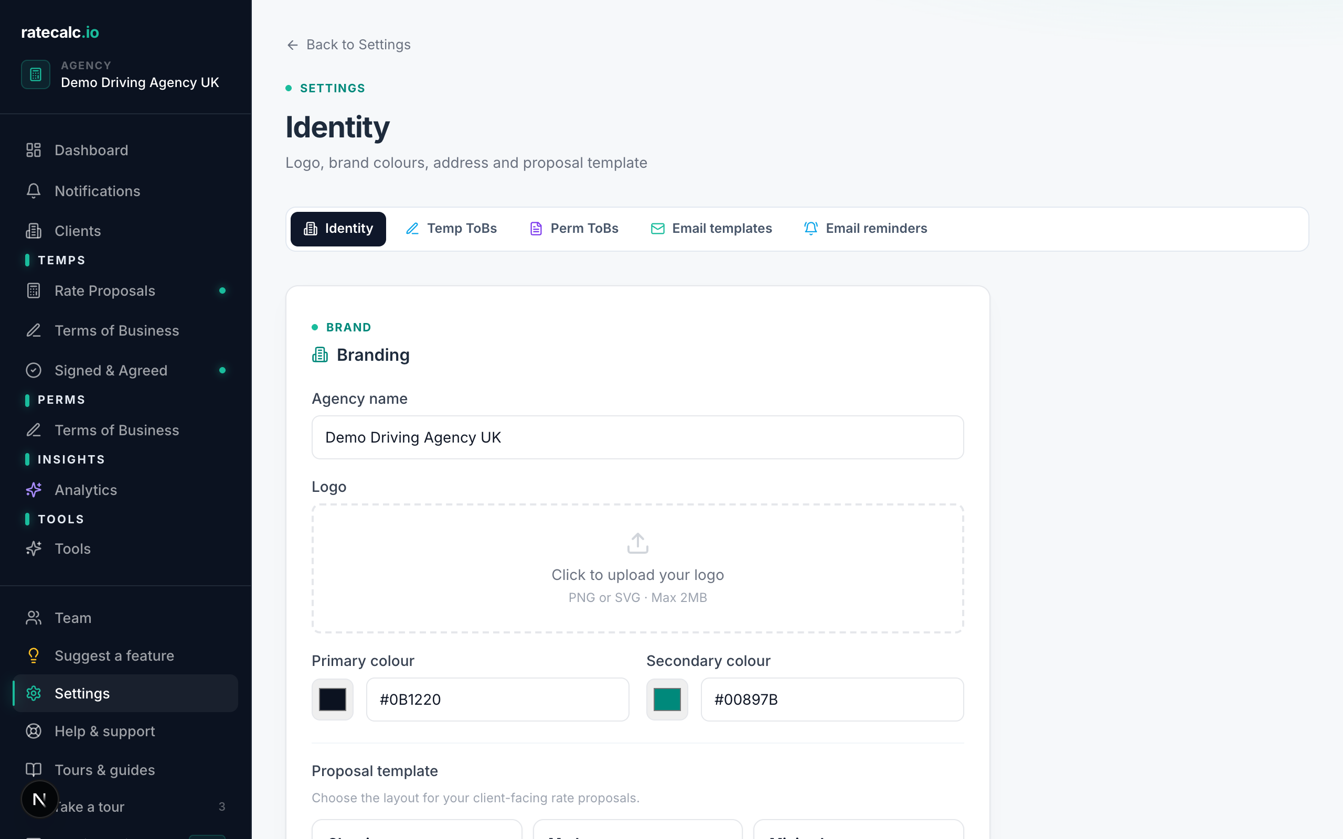Open the Perm ToBs tab
Image resolution: width=1343 pixels, height=839 pixels.
click(x=574, y=229)
